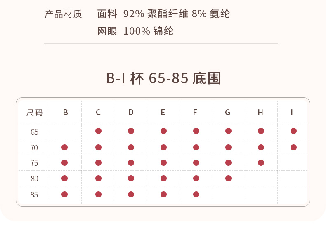Screen dimensions: 326x228
Task: Select the 85 band size row label
Action: click(x=34, y=195)
